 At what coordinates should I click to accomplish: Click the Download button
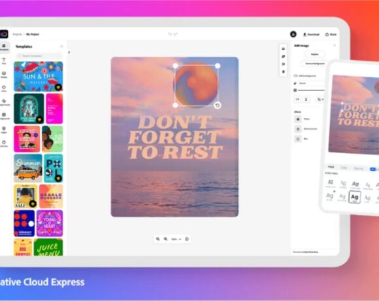[311, 35]
